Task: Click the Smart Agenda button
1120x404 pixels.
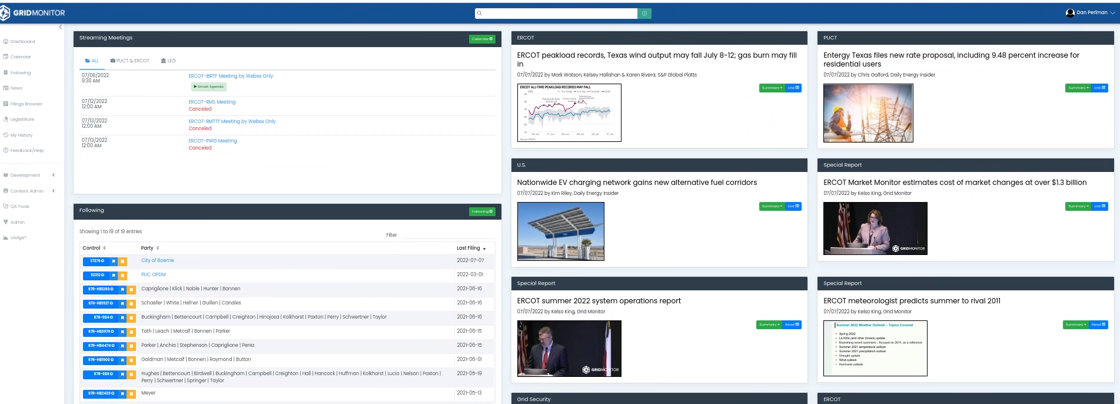Action: click(x=208, y=87)
